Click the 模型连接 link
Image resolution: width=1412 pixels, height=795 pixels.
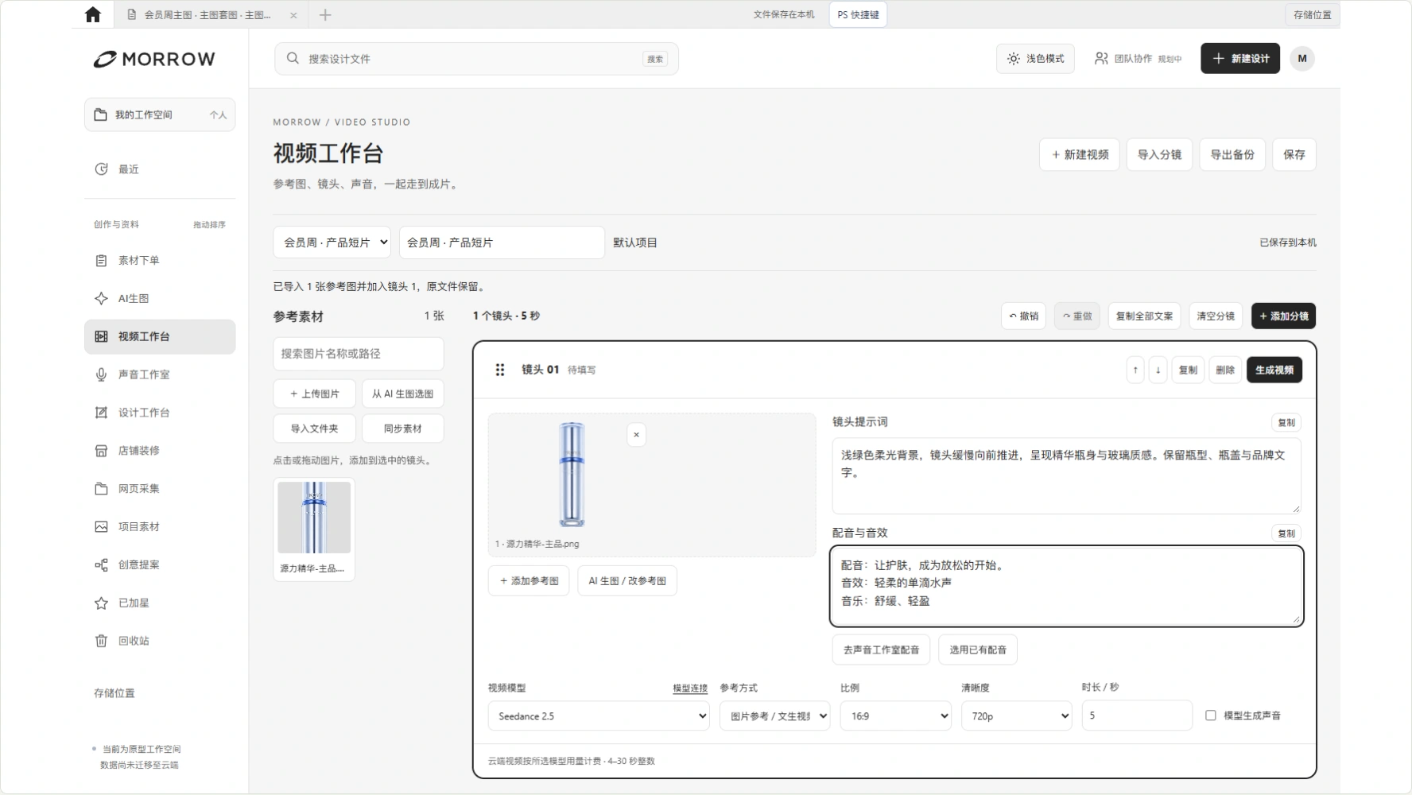690,688
